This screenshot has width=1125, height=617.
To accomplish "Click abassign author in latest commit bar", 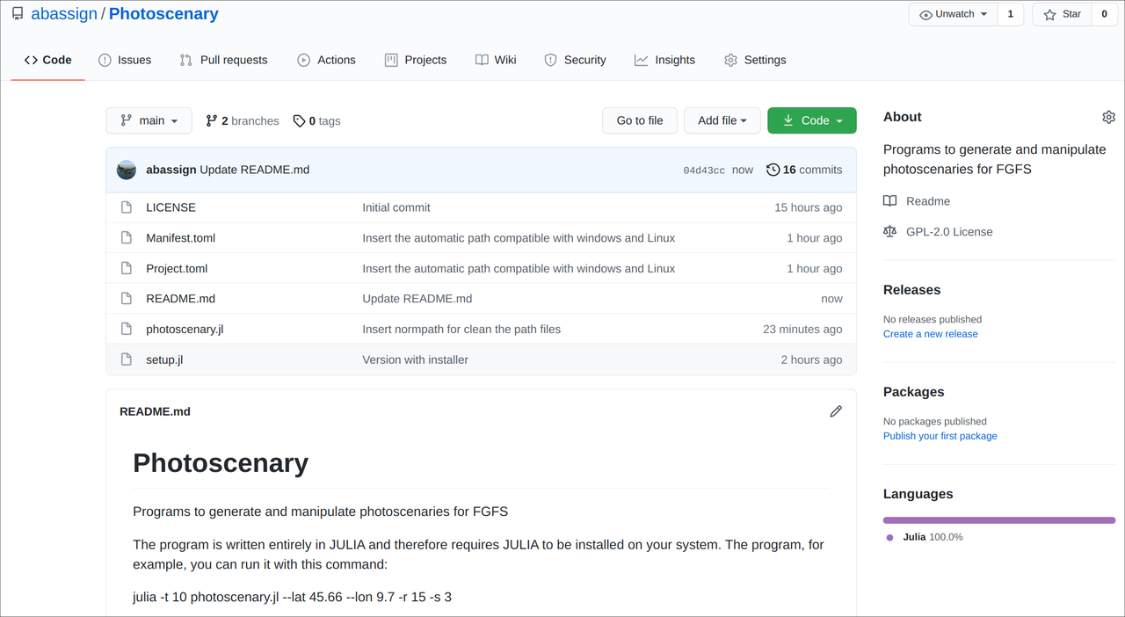I will pos(171,170).
